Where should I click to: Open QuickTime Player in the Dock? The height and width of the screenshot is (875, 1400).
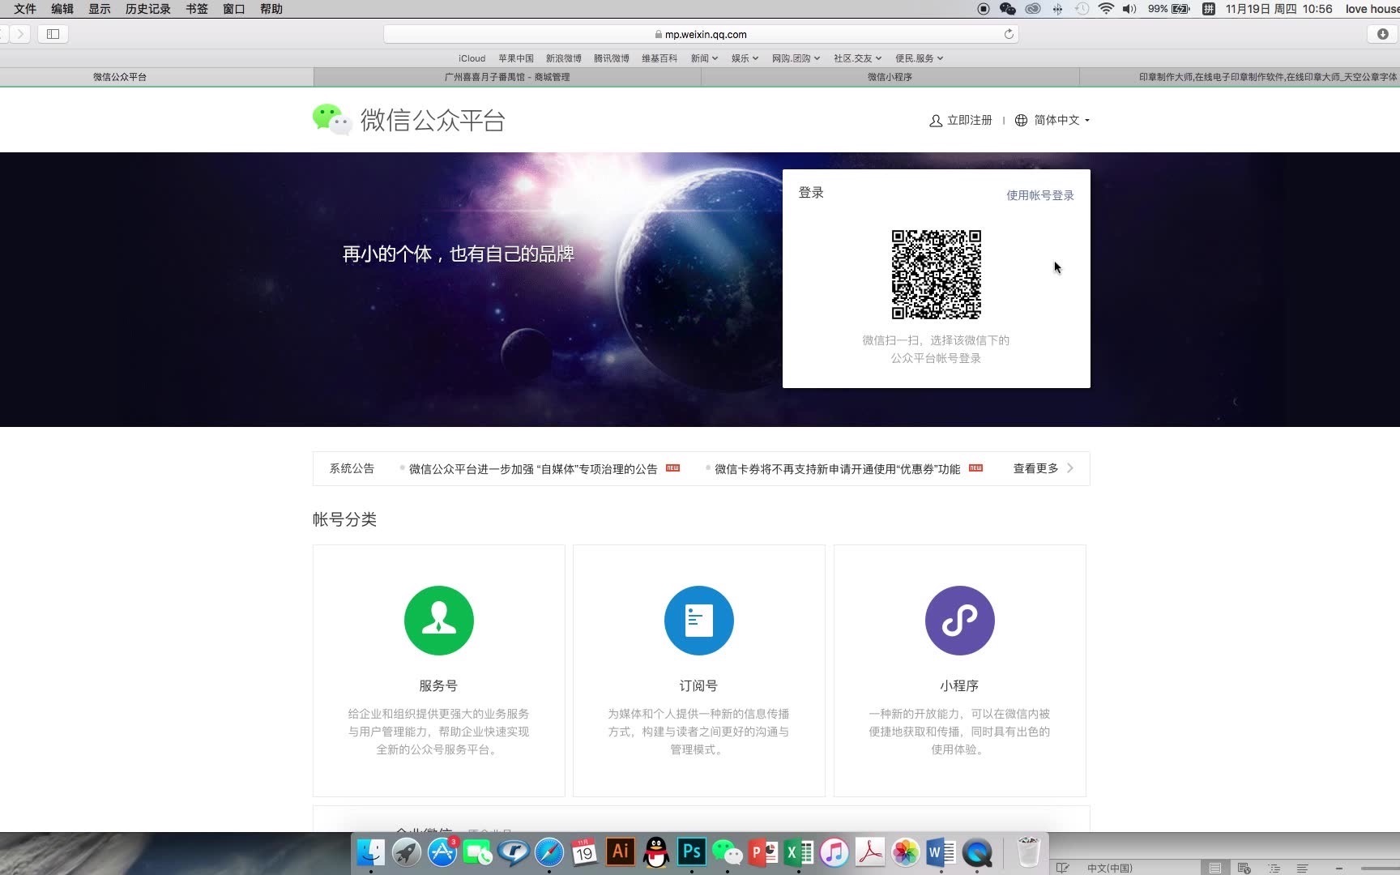click(977, 852)
